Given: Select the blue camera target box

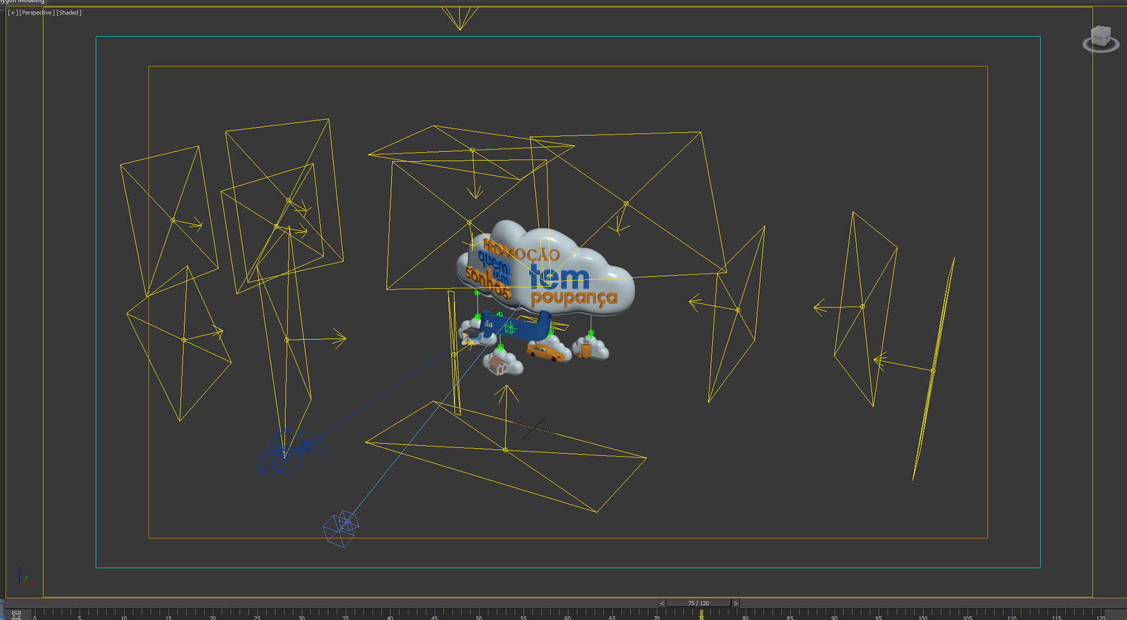Looking at the screenshot, I should click(x=341, y=528).
